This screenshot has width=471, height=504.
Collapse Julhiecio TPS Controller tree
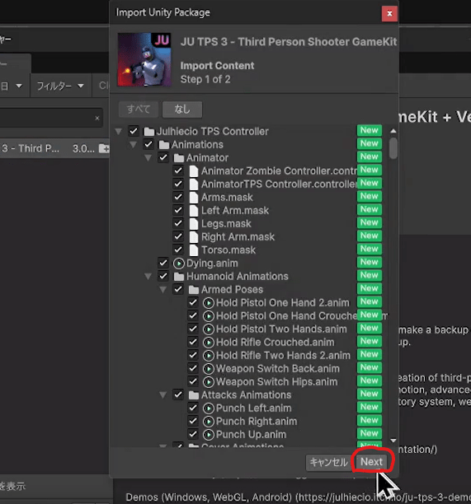(119, 131)
